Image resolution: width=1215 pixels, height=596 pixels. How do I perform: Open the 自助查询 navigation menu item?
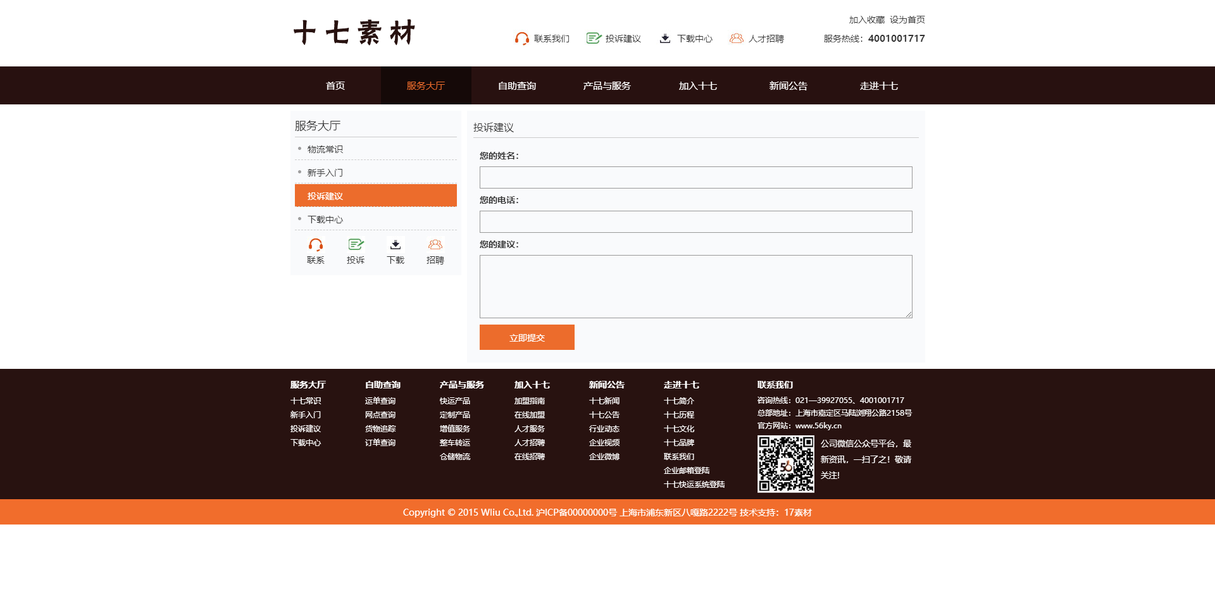coord(516,86)
